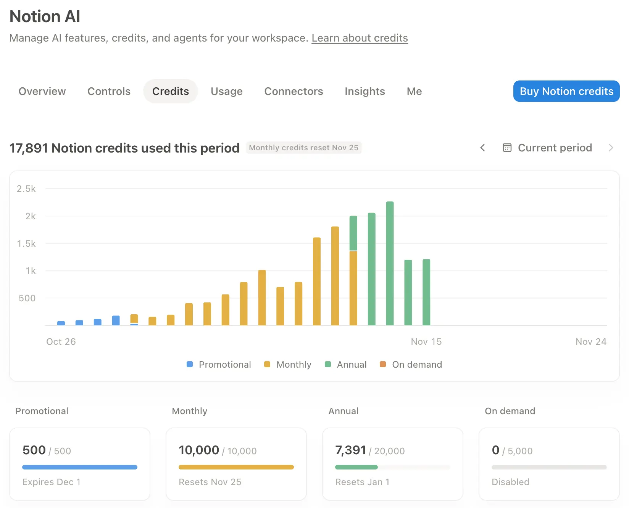The image size is (629, 508).
Task: Click the Annual section heading above cards
Action: pos(343,411)
